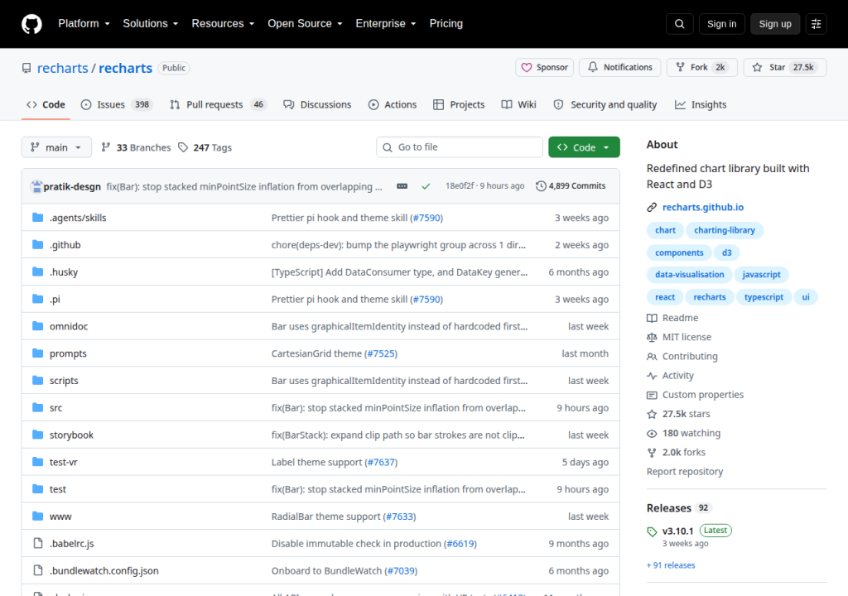Switch to the Pull requests tab
Image resolution: width=848 pixels, height=596 pixels.
click(219, 104)
